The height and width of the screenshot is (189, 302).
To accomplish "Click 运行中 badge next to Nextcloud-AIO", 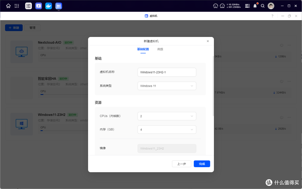I will coord(69,43).
